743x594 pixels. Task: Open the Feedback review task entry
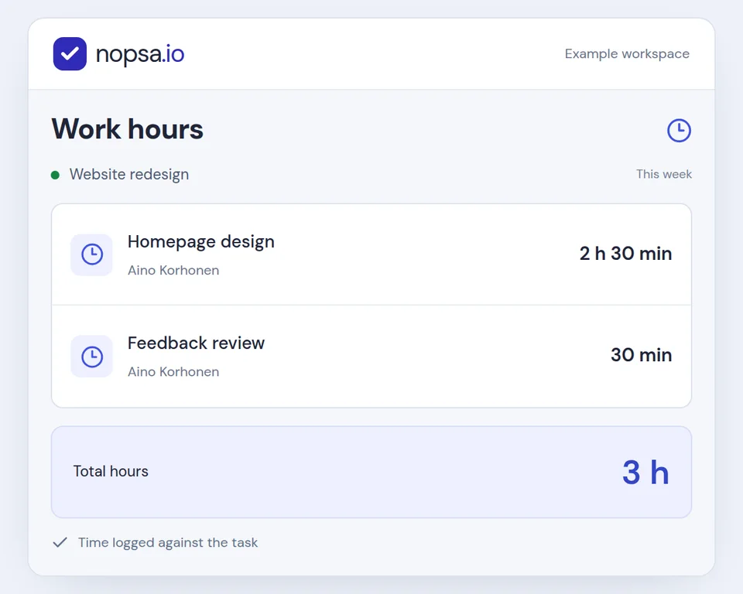[x=371, y=357]
